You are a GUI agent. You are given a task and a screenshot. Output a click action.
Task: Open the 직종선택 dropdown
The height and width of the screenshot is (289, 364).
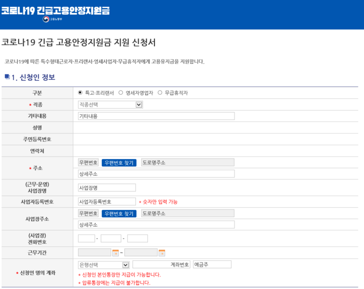point(110,104)
